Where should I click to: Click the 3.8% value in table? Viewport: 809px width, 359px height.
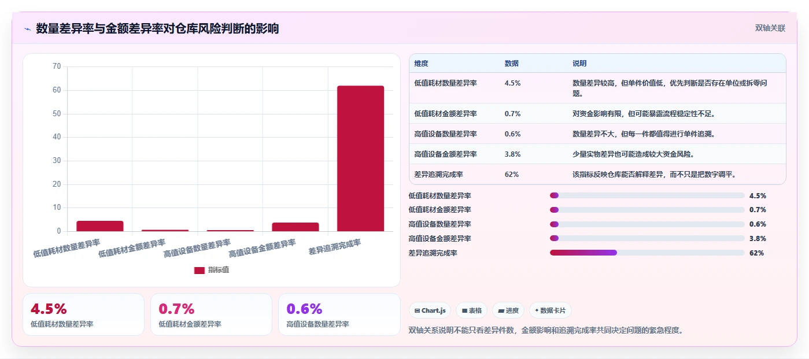(513, 154)
